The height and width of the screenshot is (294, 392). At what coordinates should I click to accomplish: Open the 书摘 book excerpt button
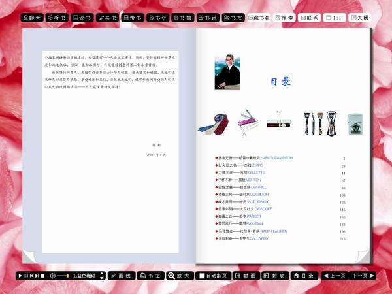183,18
